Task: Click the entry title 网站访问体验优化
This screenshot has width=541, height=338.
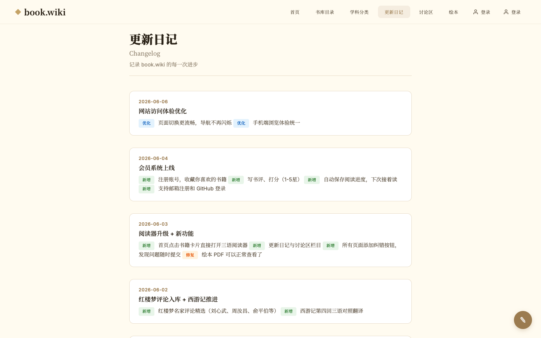Action: click(x=163, y=111)
